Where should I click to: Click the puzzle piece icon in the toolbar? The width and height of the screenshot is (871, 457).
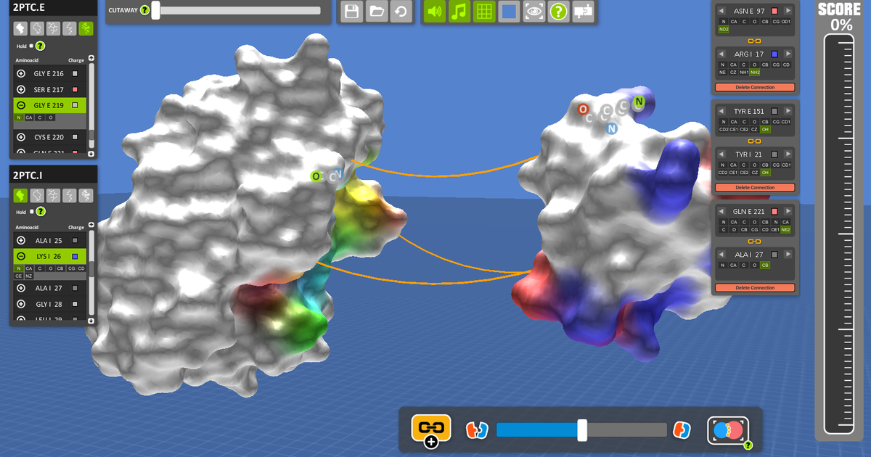583,11
